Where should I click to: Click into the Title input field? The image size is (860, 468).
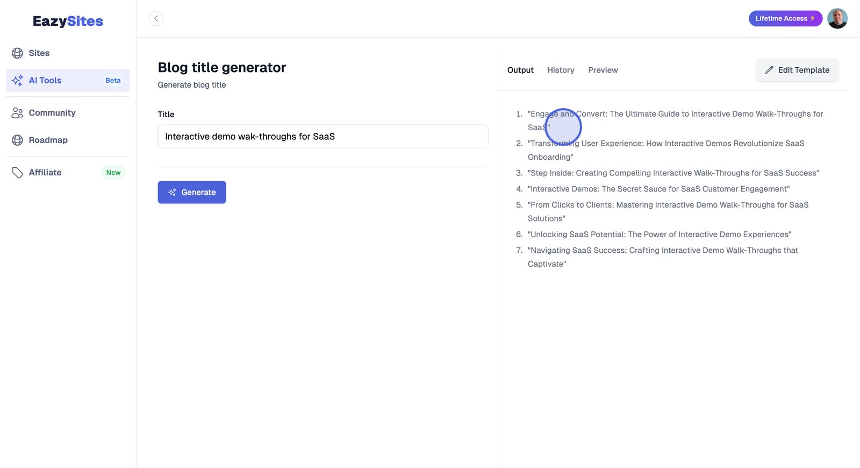point(322,137)
